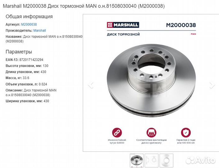Click the shield two-year warranty icon

[186, 133]
